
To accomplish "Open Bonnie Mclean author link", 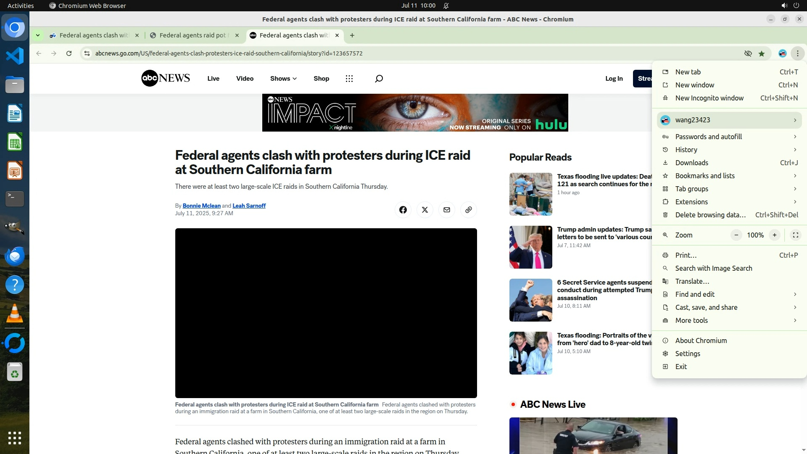I will [201, 206].
